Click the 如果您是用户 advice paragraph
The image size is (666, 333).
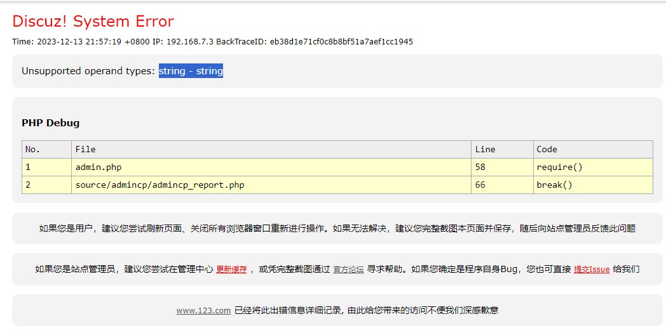click(337, 228)
